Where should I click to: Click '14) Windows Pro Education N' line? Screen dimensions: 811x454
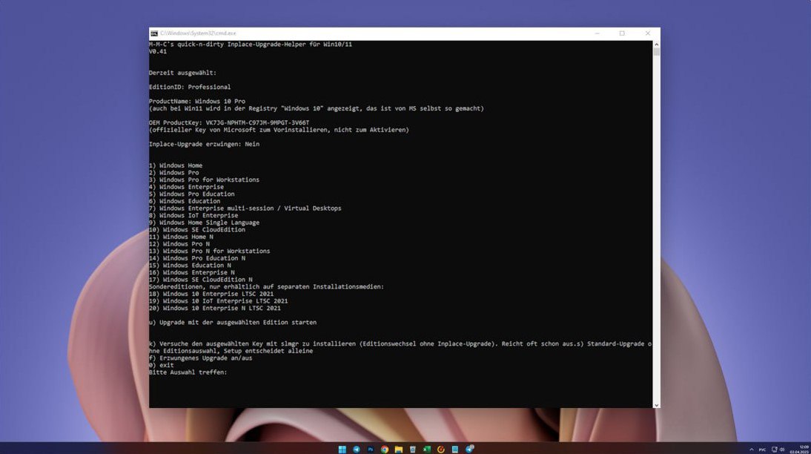pos(197,258)
